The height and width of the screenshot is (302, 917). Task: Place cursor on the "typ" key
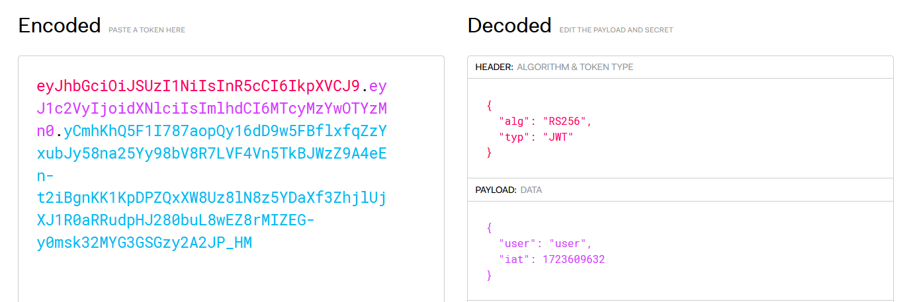512,137
